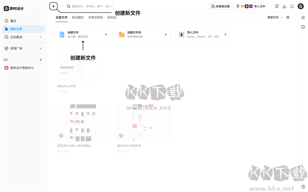Click the 创建文件夹 card

[143, 34]
